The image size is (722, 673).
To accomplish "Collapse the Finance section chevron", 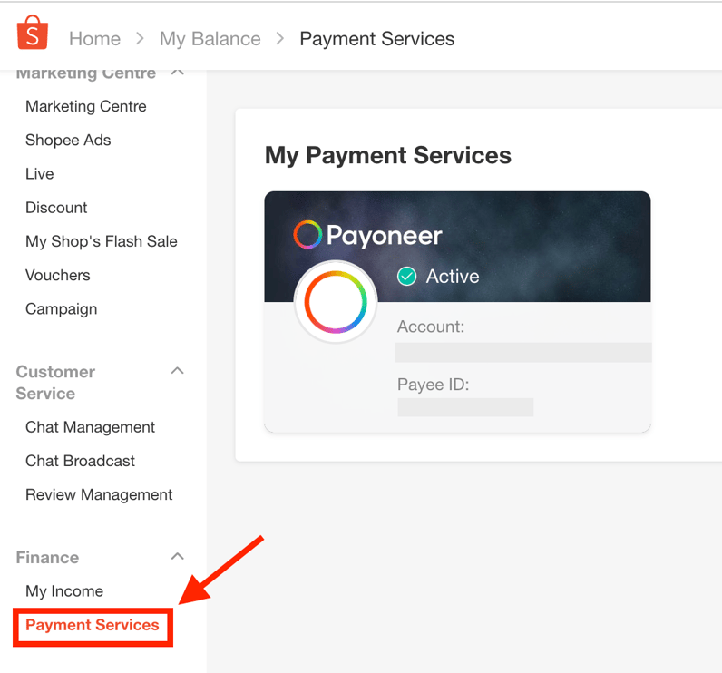I will tap(178, 557).
